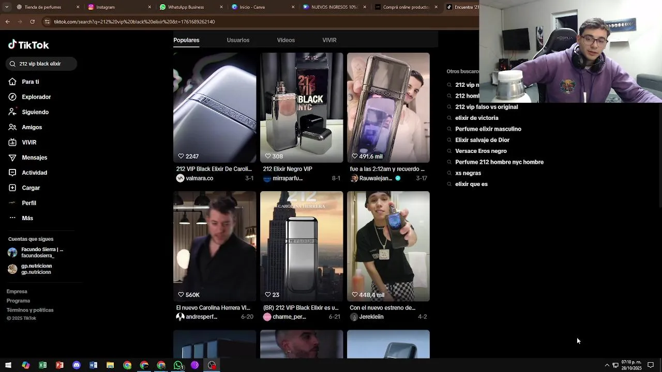Search suggestion 'Elixir salvaje de Dior'

click(482, 140)
